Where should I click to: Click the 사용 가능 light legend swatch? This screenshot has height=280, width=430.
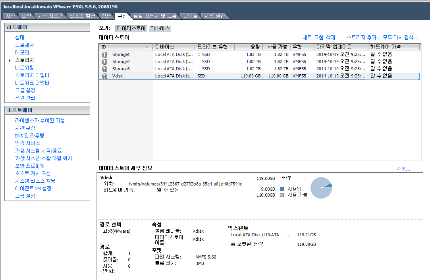point(282,195)
